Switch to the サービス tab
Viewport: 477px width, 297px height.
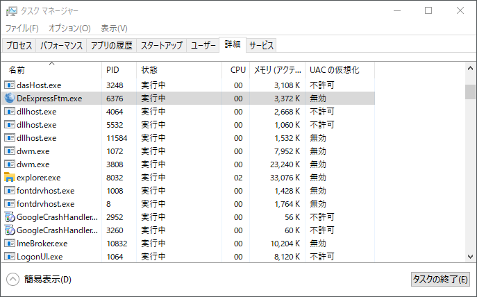pos(262,46)
